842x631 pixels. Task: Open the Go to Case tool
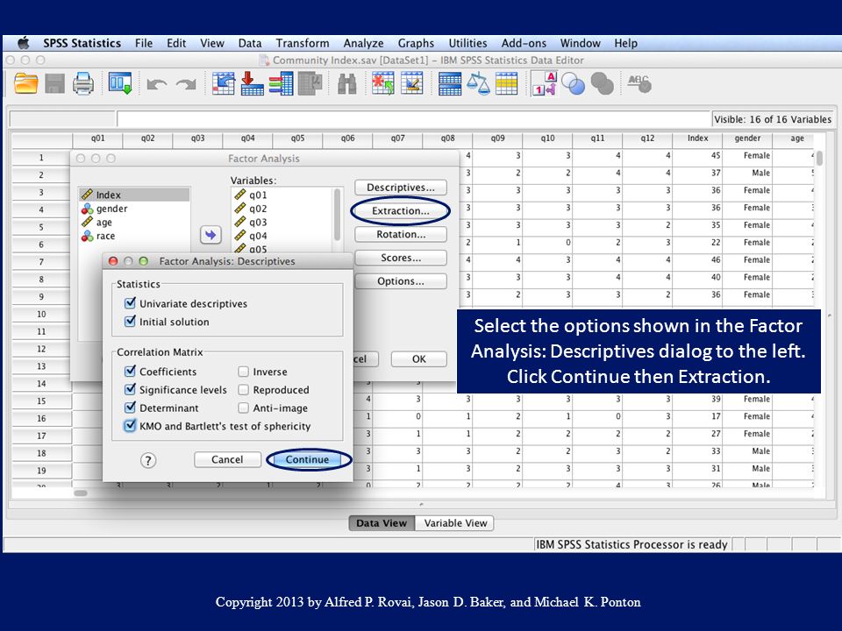pos(224,84)
